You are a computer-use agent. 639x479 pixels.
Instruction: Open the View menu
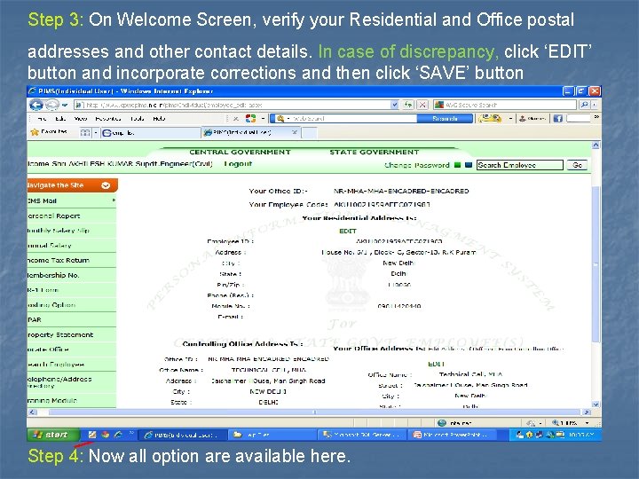tap(81, 119)
